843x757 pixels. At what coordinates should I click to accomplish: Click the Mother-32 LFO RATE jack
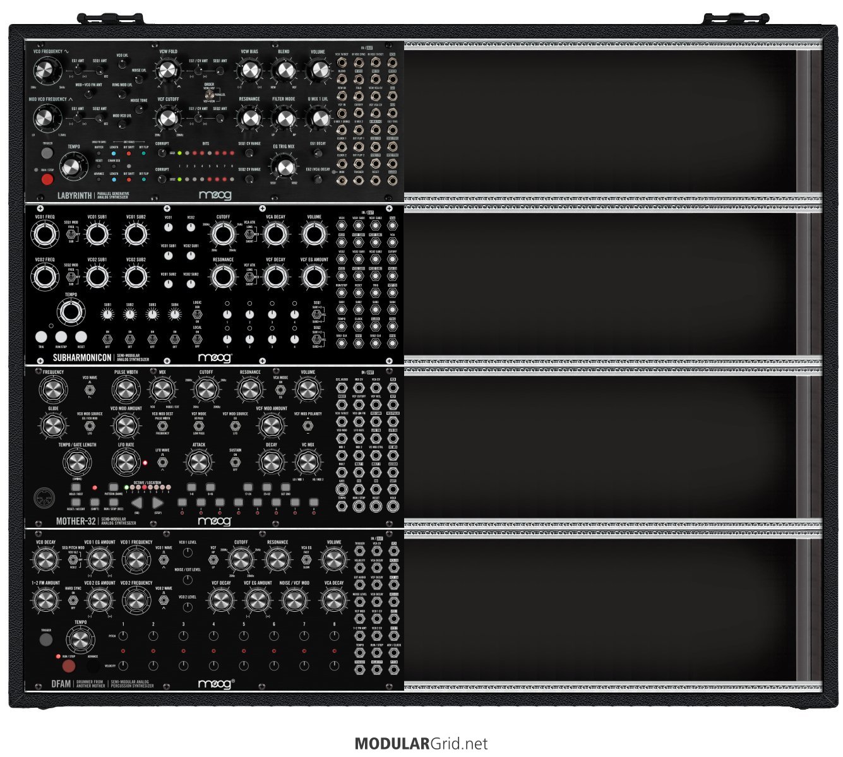[359, 438]
